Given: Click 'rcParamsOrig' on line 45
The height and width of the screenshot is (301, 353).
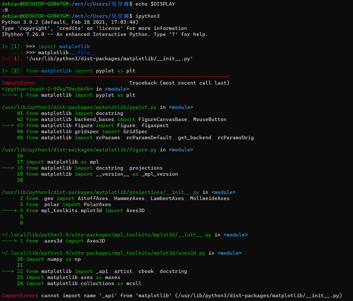Looking at the screenshot, I should [x=236, y=137].
